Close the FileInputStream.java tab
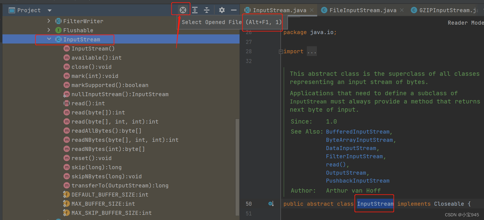Screen dimensions: 484x220 [x=402, y=10]
